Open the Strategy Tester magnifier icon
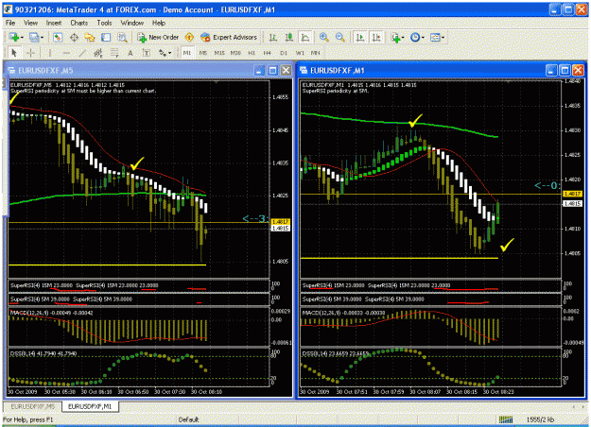Image resolution: width=591 pixels, height=427 pixels. [x=122, y=37]
